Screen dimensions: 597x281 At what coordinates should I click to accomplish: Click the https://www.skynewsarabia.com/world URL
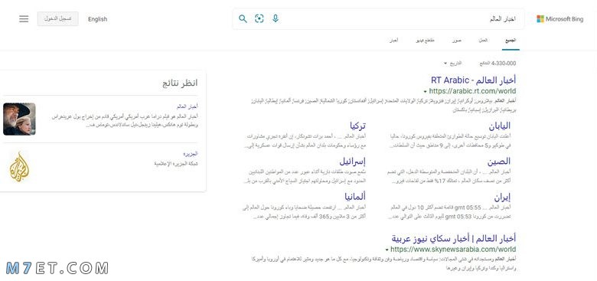tap(453, 250)
